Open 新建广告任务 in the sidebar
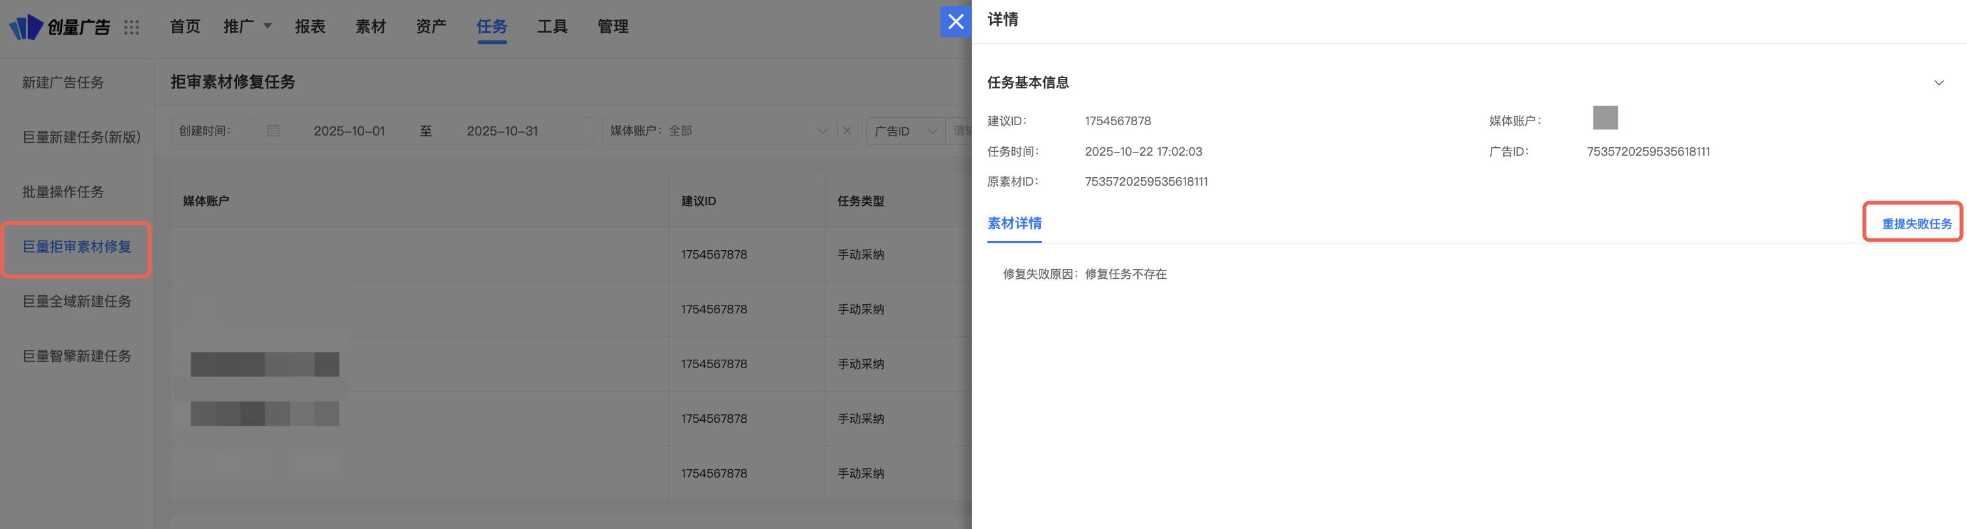 pyautogui.click(x=63, y=83)
